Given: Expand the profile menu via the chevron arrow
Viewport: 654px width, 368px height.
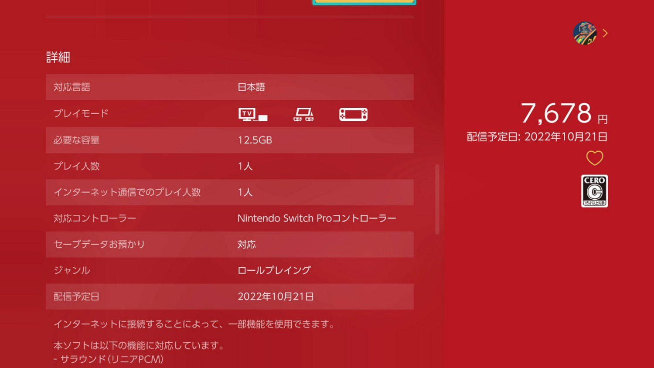Looking at the screenshot, I should click(605, 33).
